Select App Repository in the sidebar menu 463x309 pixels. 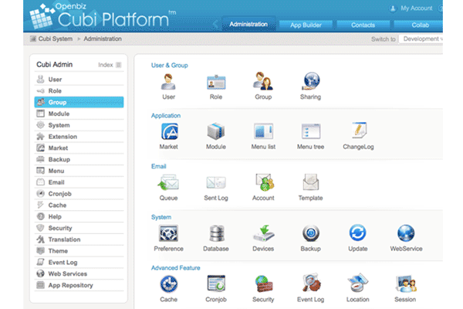coord(79,285)
